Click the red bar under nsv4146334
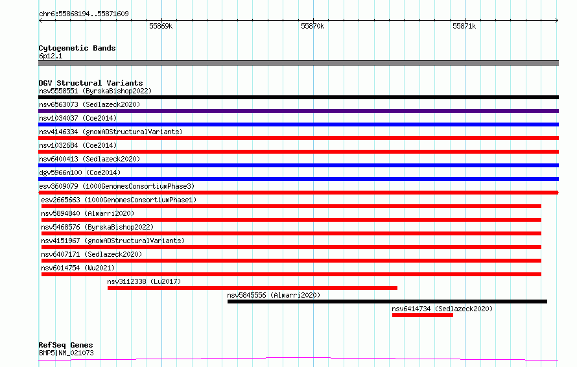Image resolution: width=577 pixels, height=367 pixels. click(x=298, y=138)
